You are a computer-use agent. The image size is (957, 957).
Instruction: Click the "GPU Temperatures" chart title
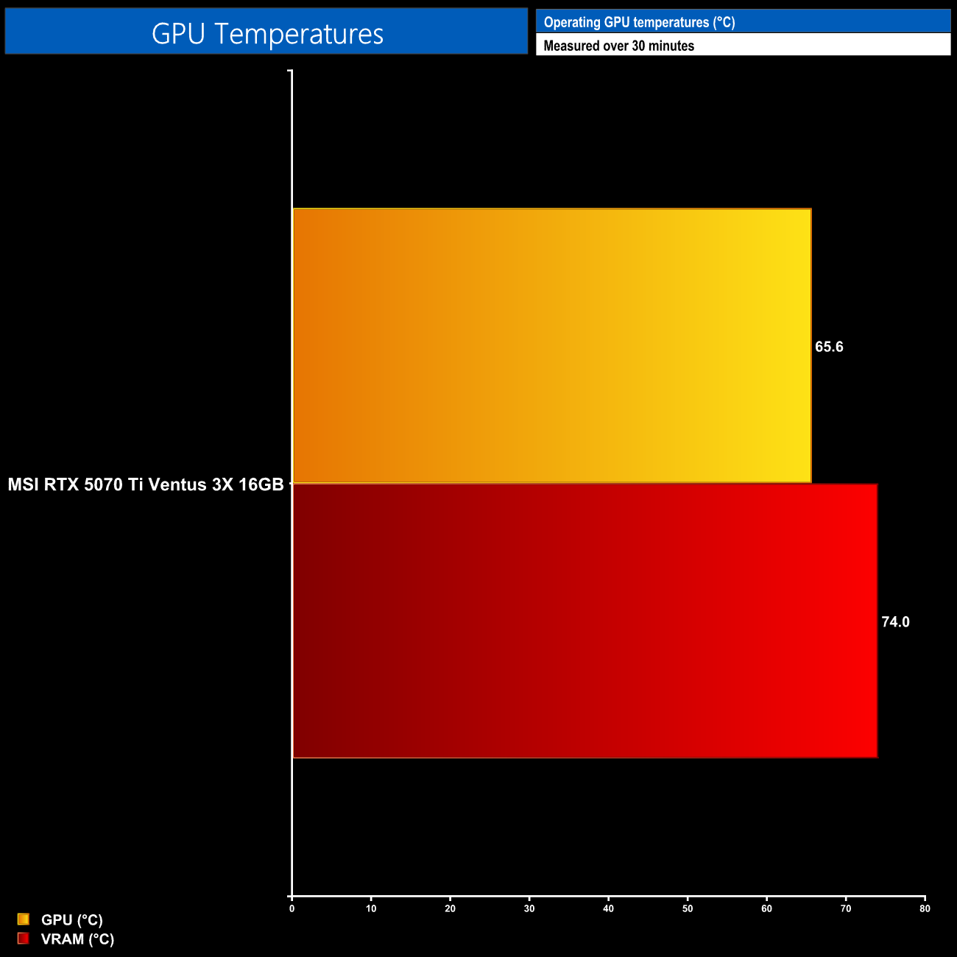(x=267, y=34)
